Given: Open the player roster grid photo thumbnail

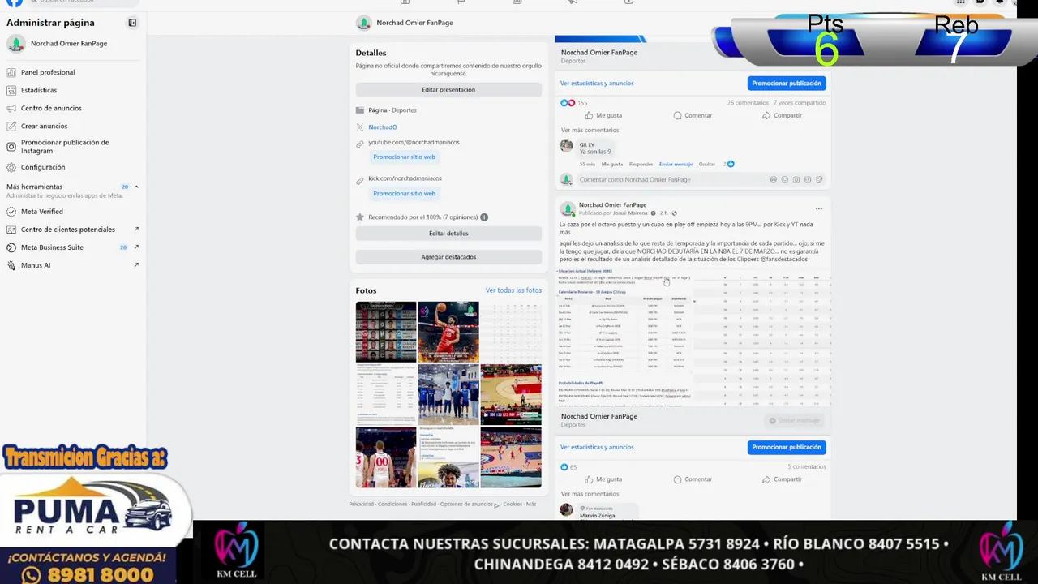Looking at the screenshot, I should (386, 332).
